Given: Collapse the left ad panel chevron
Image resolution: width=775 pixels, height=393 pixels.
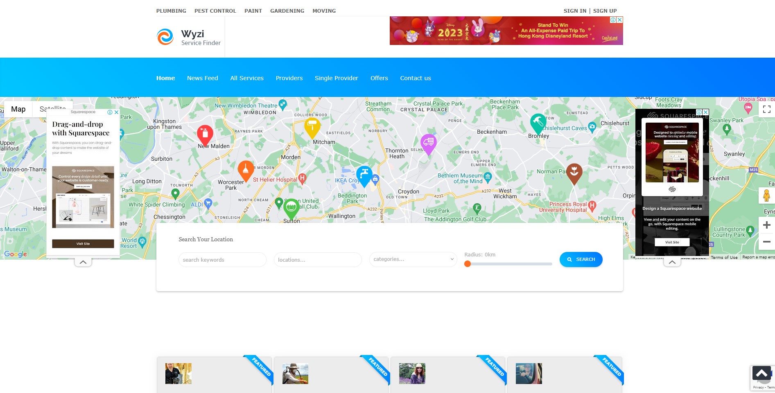Looking at the screenshot, I should [x=83, y=262].
